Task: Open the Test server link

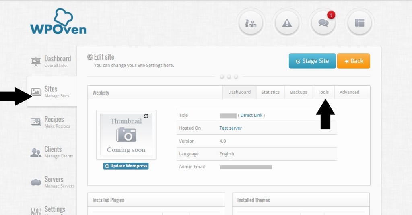Action: 231,128
